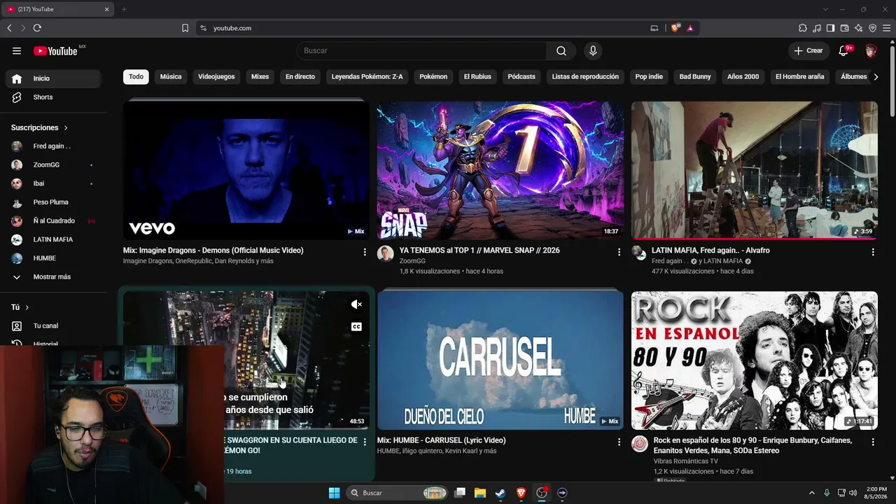896x504 pixels.
Task: Select the Todo filter chip
Action: point(136,77)
